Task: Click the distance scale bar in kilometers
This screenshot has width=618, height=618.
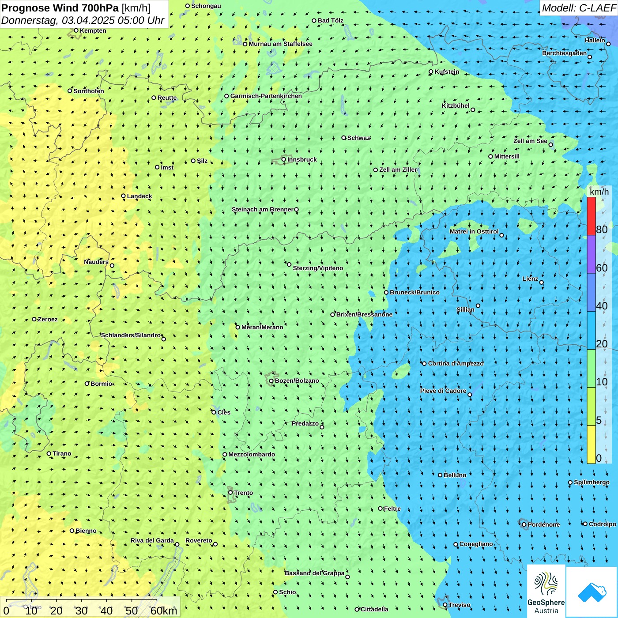Action: tap(90, 607)
